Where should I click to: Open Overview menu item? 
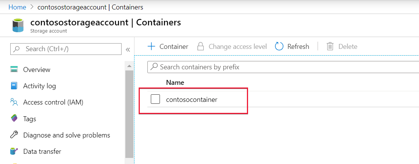[x=36, y=70]
